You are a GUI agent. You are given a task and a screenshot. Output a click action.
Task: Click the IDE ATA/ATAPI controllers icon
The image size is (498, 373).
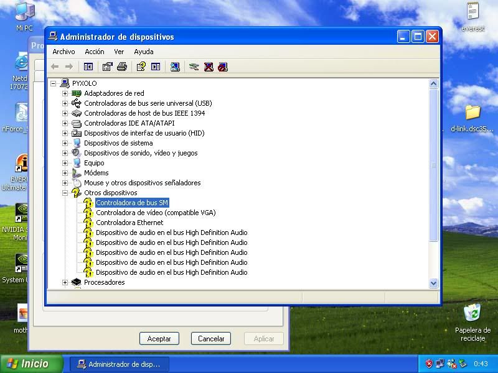76,123
